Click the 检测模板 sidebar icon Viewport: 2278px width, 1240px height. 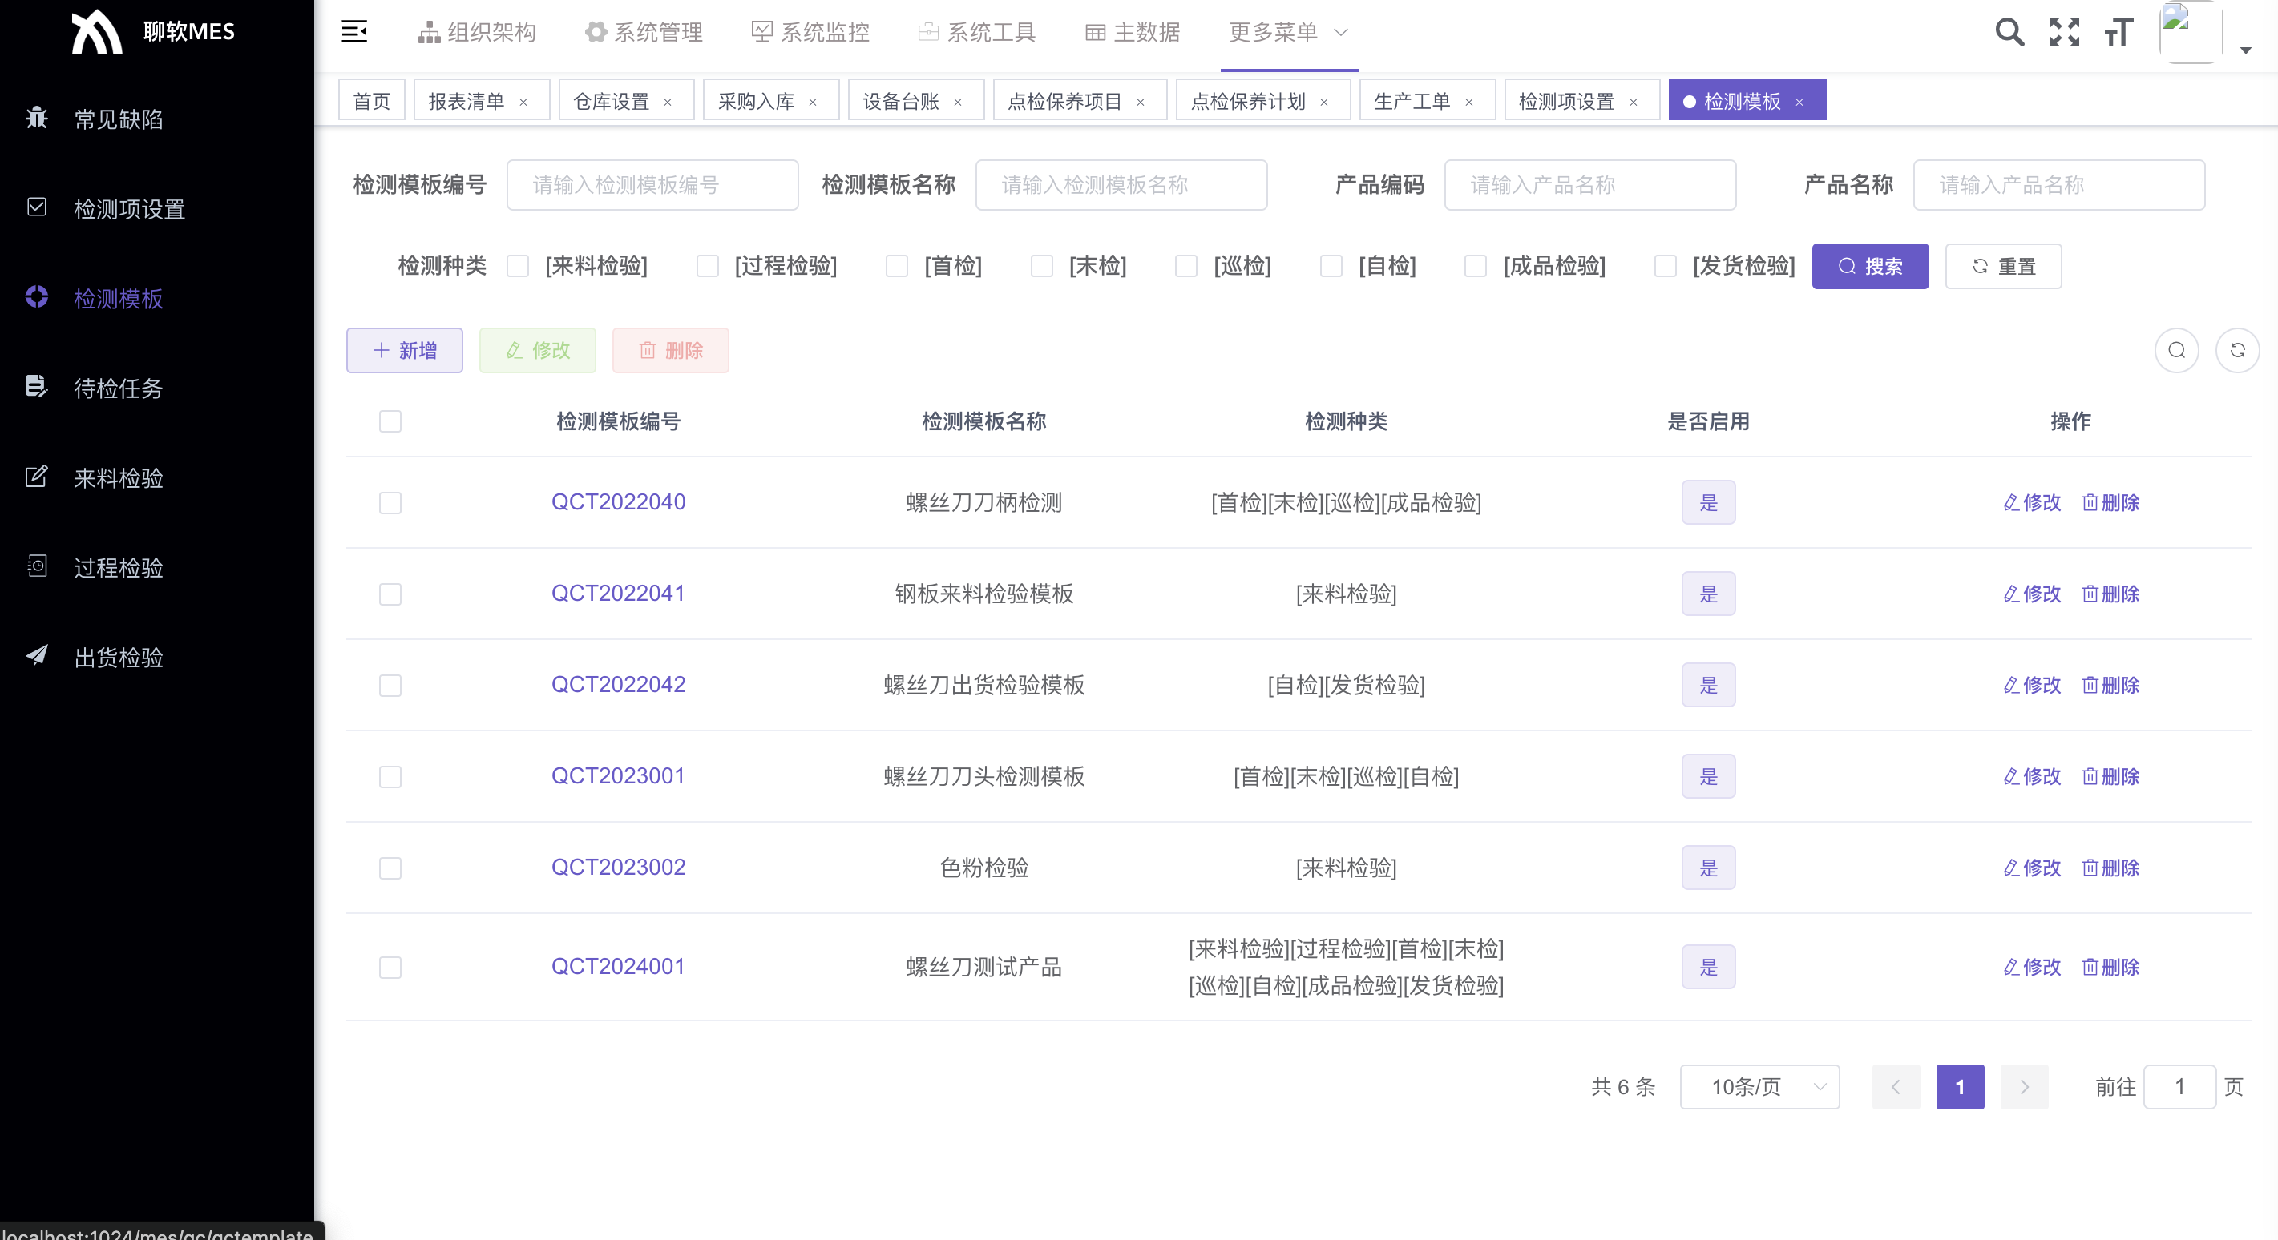[36, 297]
